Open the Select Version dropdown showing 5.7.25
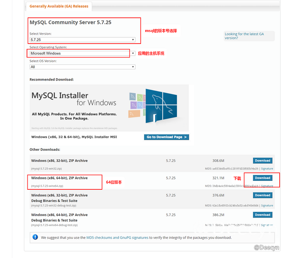This screenshot has width=282, height=258. [x=82, y=40]
